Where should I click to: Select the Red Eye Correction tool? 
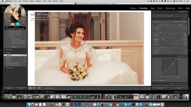(161, 15)
